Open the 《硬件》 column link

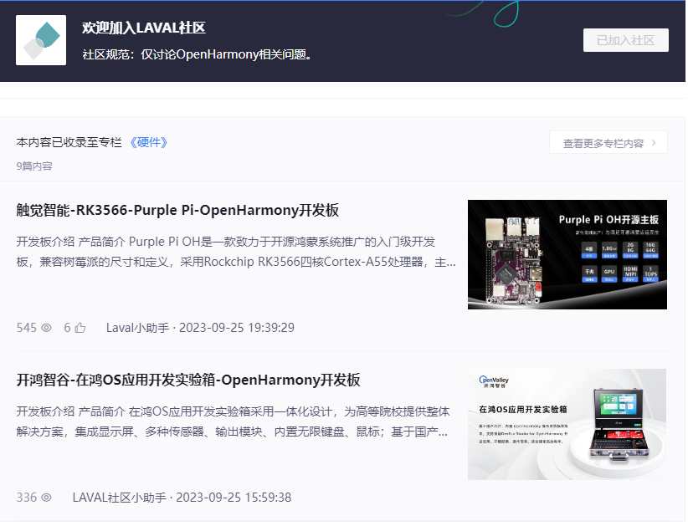point(150,142)
